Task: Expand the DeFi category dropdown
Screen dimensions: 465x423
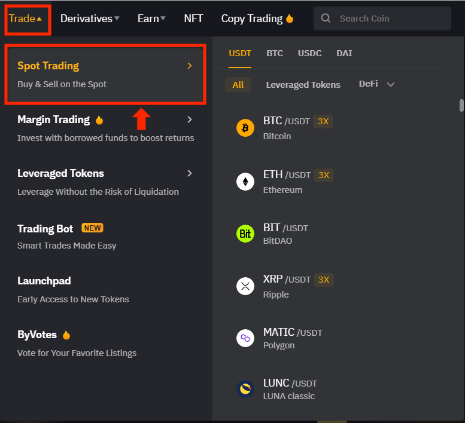Action: (x=376, y=84)
